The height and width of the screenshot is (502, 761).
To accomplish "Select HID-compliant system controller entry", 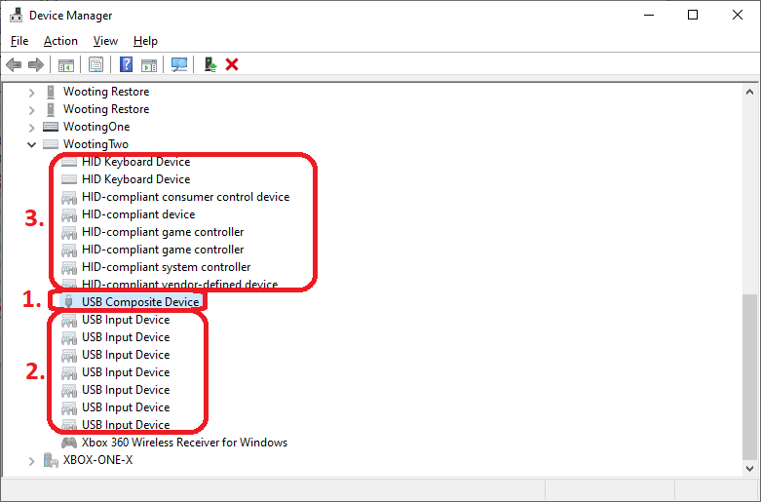I will click(166, 267).
